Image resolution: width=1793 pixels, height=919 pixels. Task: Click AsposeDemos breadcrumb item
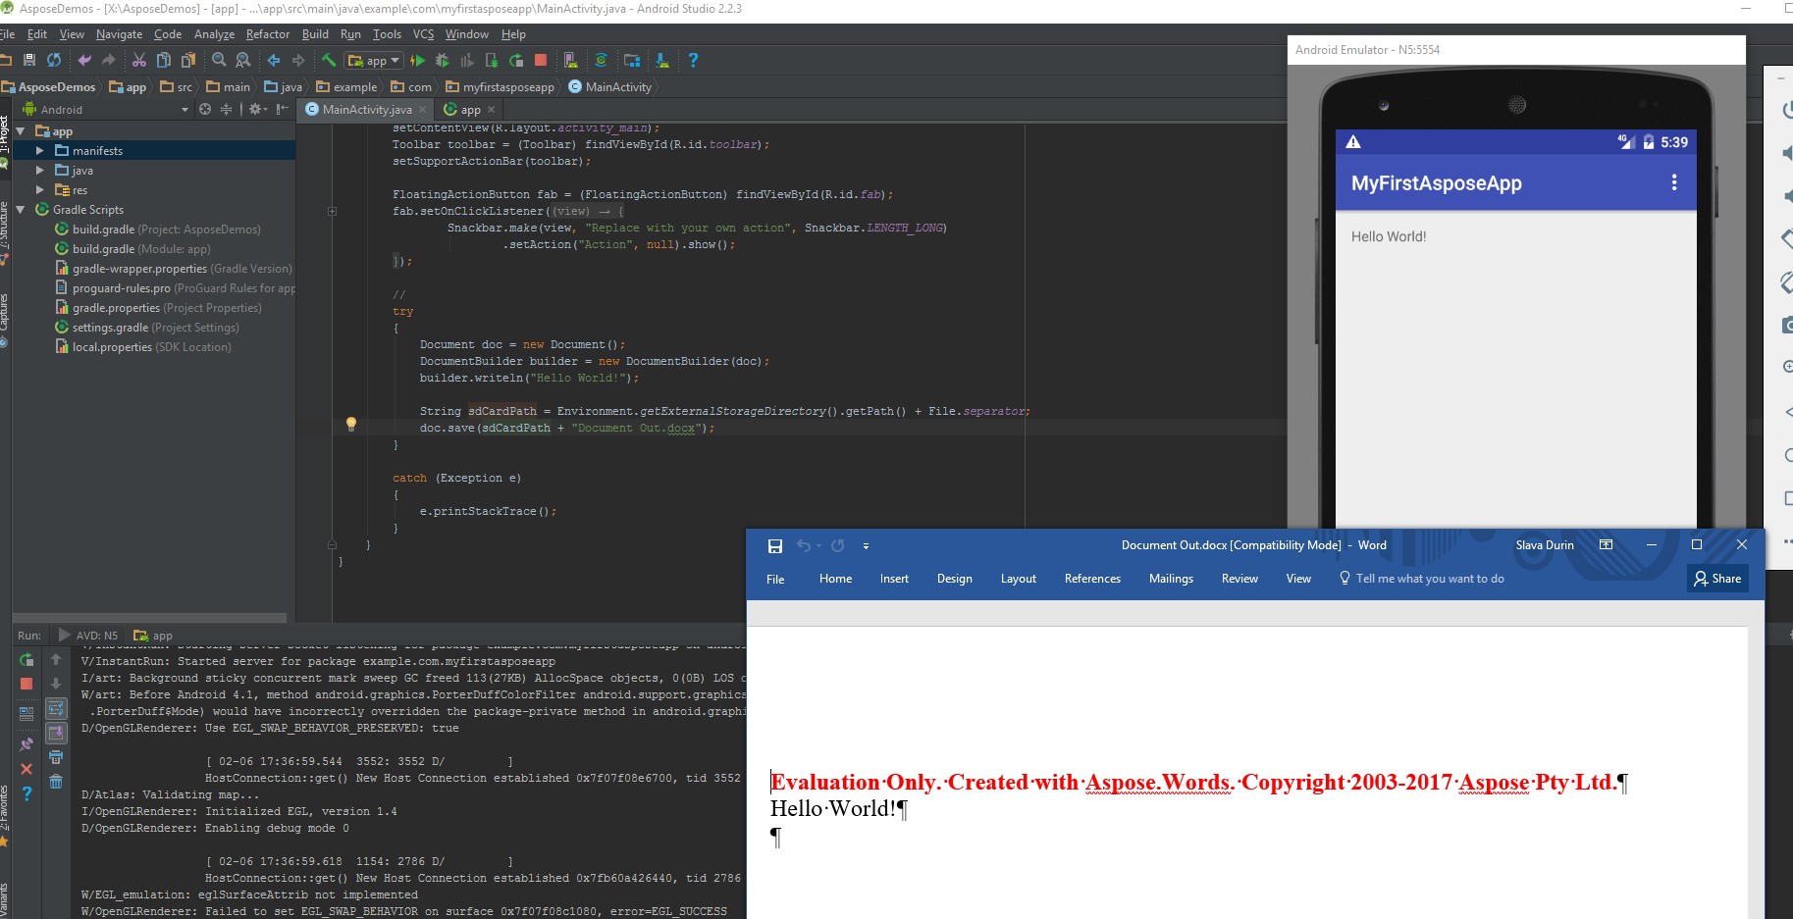48,86
